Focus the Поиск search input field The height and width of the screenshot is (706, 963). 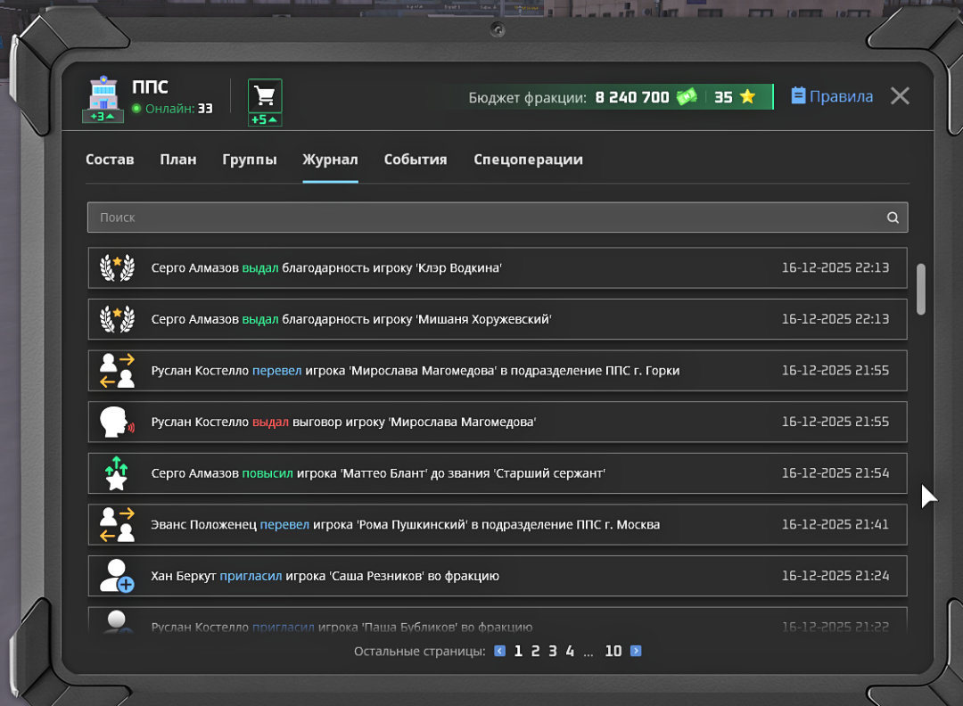[481, 218]
